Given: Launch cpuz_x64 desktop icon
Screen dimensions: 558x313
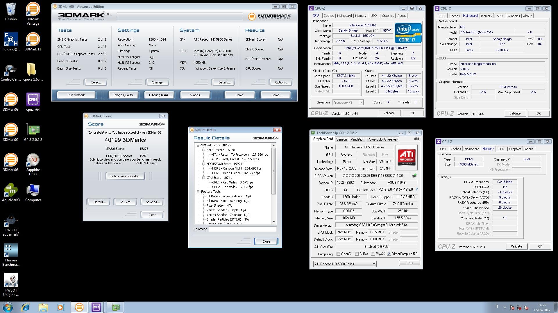Looking at the screenshot, I should point(33,102).
